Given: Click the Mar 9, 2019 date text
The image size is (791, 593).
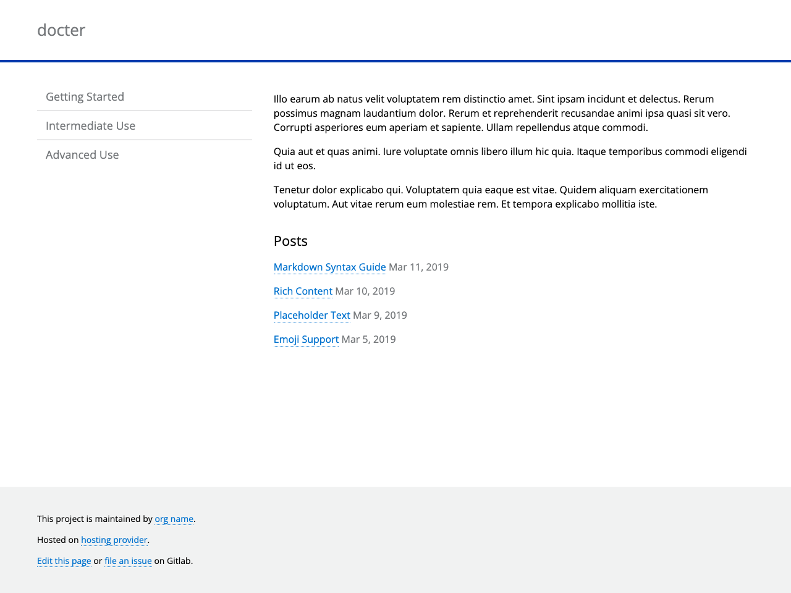Looking at the screenshot, I should click(379, 314).
